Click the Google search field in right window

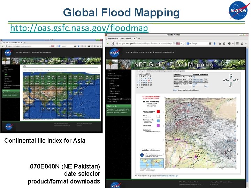pos(198,44)
